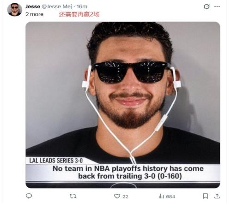Click the display name Jesse
This screenshot has height=203, width=231.
pos(33,6)
